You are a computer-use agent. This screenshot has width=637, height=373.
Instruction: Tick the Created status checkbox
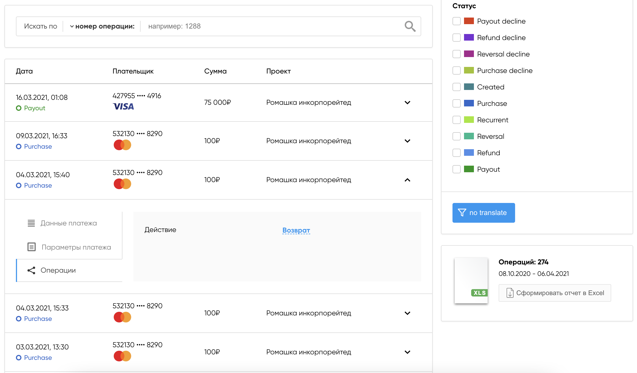pyautogui.click(x=456, y=87)
